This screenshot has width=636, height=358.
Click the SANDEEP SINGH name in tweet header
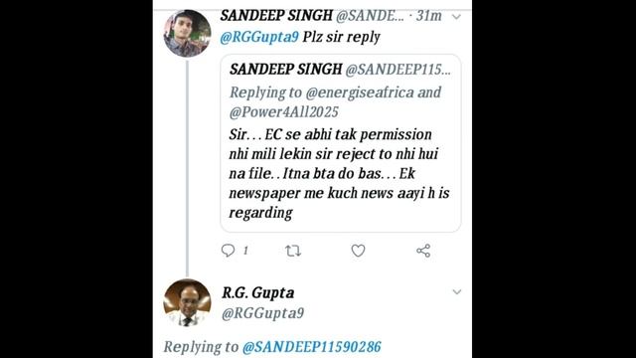[276, 16]
